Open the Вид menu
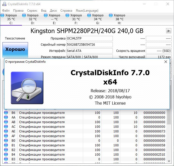 (x=44, y=11)
